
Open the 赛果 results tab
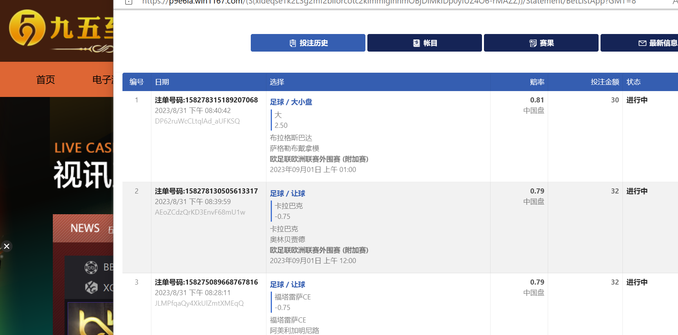coord(541,43)
